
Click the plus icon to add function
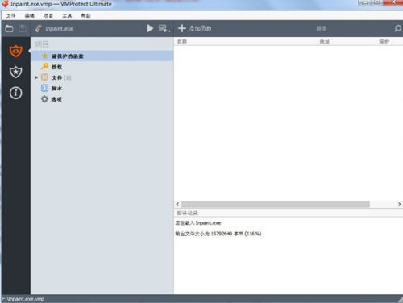click(182, 28)
